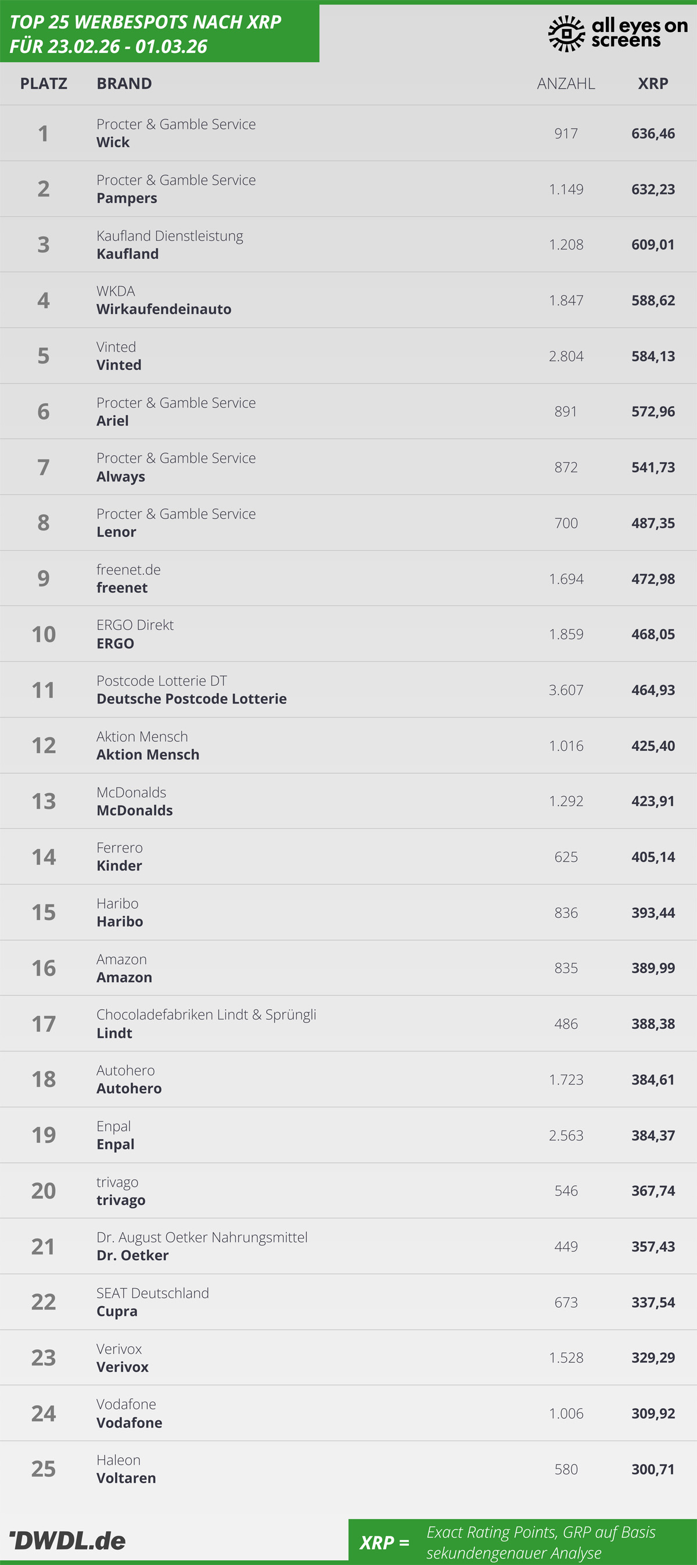Click the BRAND column header

[124, 83]
